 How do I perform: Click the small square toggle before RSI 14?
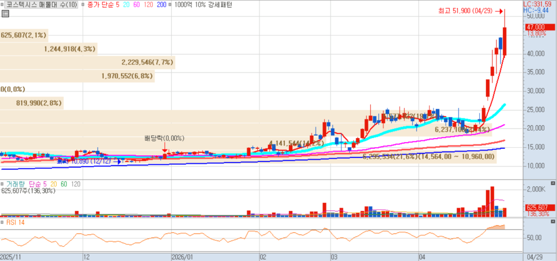(3, 222)
